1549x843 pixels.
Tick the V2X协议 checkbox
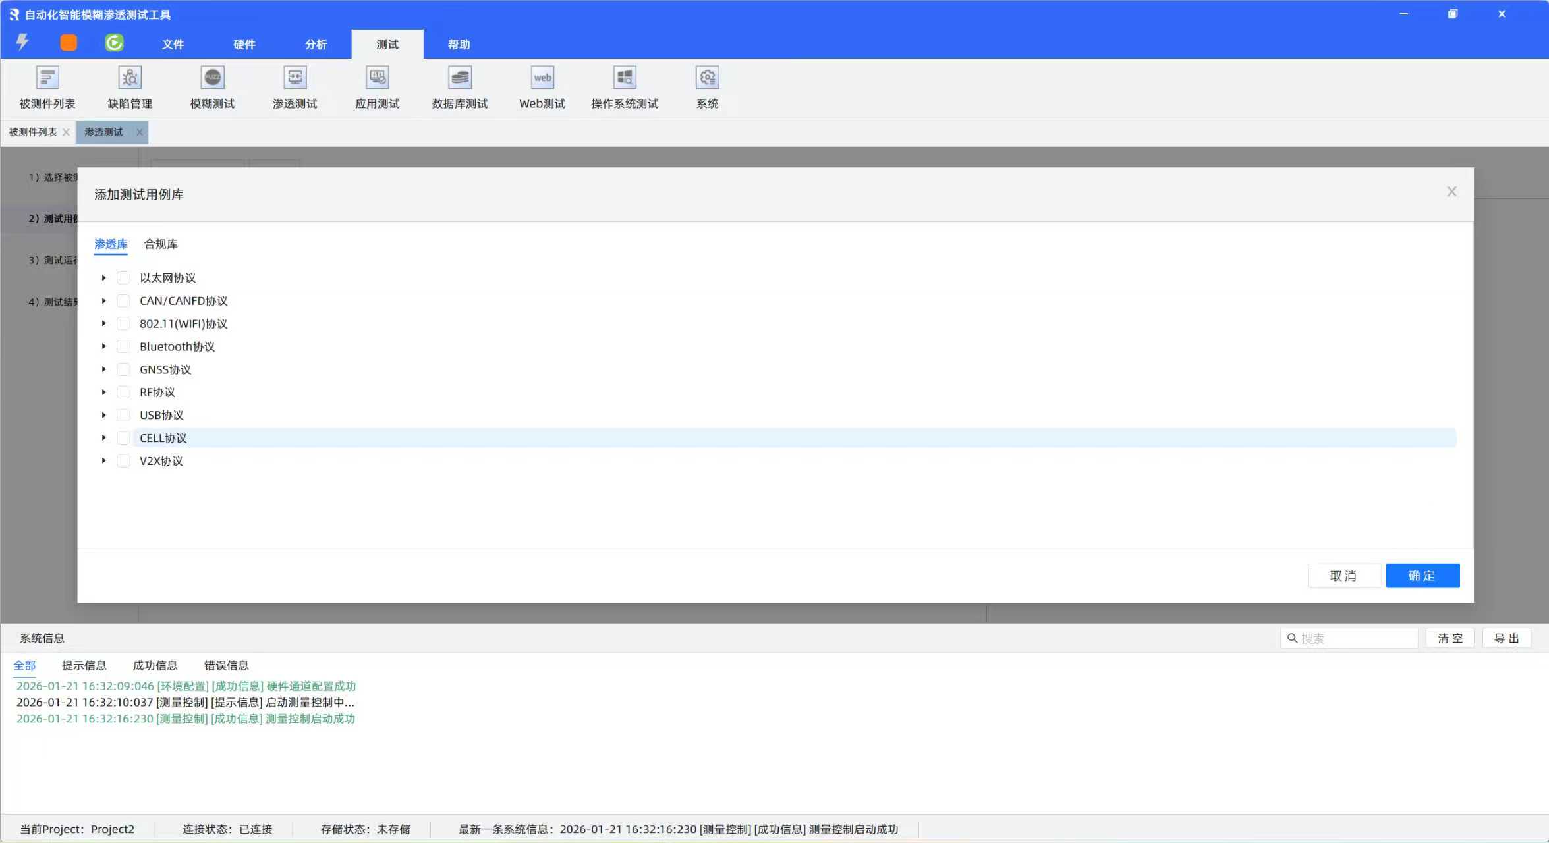click(123, 461)
